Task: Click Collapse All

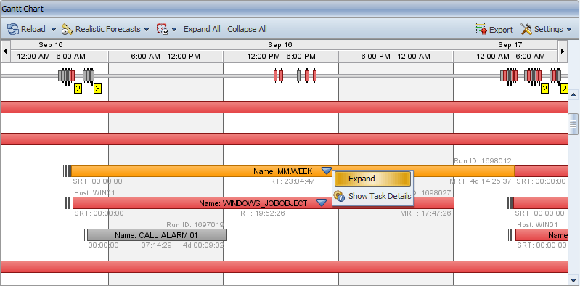Action: 247,29
